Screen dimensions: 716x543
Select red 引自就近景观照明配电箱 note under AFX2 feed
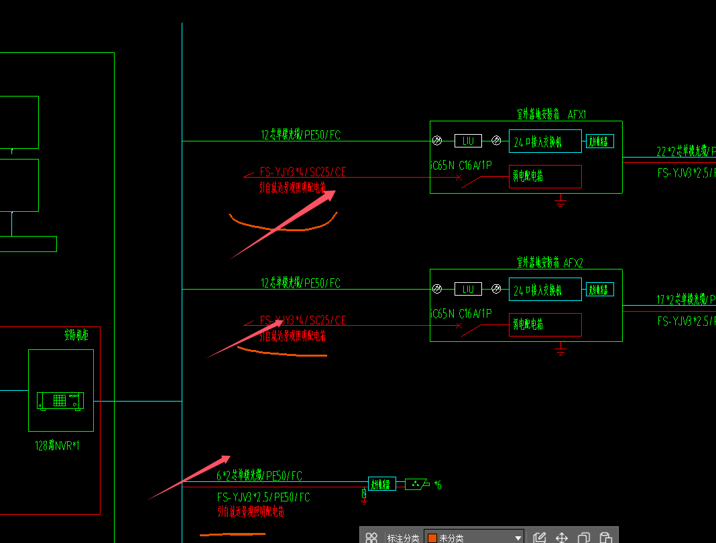(x=293, y=336)
